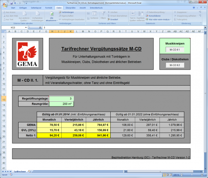The height and width of the screenshot is (178, 208).
Task: Select column M header
Action: (x=83, y=32)
